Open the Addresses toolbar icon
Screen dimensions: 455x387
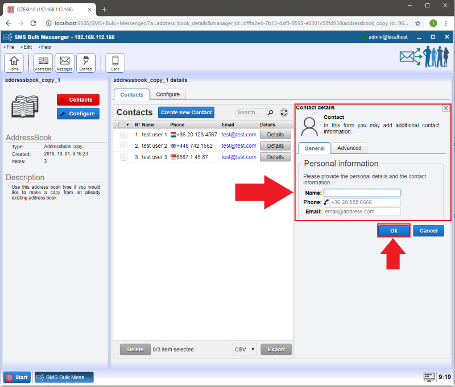[x=43, y=63]
